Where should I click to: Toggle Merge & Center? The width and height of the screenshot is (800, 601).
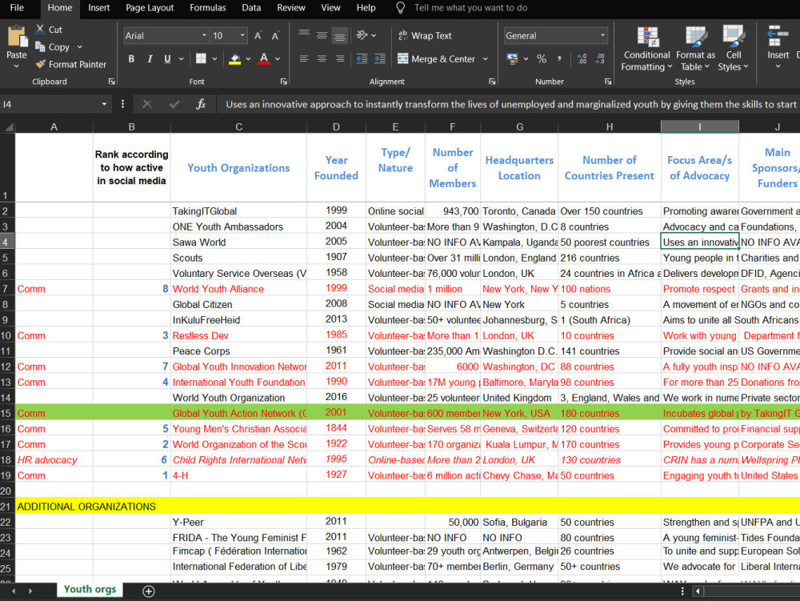click(x=436, y=58)
